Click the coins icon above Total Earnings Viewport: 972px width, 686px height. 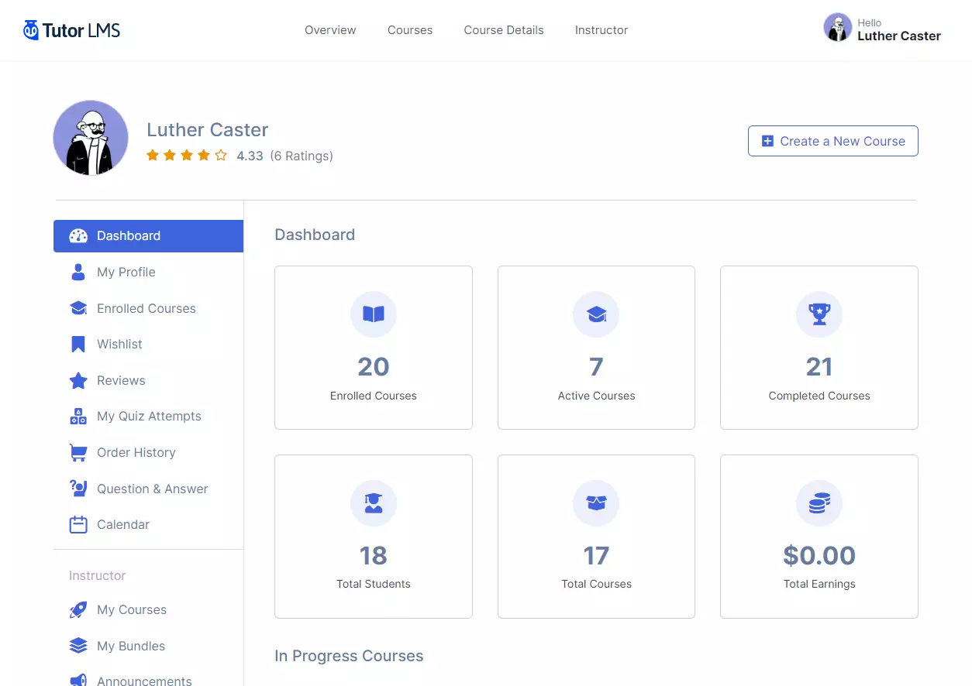(x=819, y=503)
